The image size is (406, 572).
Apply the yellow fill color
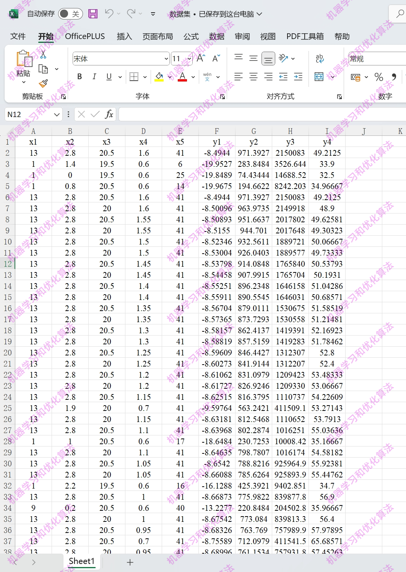159,77
